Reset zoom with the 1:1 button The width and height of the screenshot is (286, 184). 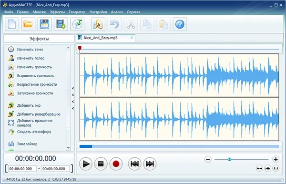pos(276,168)
